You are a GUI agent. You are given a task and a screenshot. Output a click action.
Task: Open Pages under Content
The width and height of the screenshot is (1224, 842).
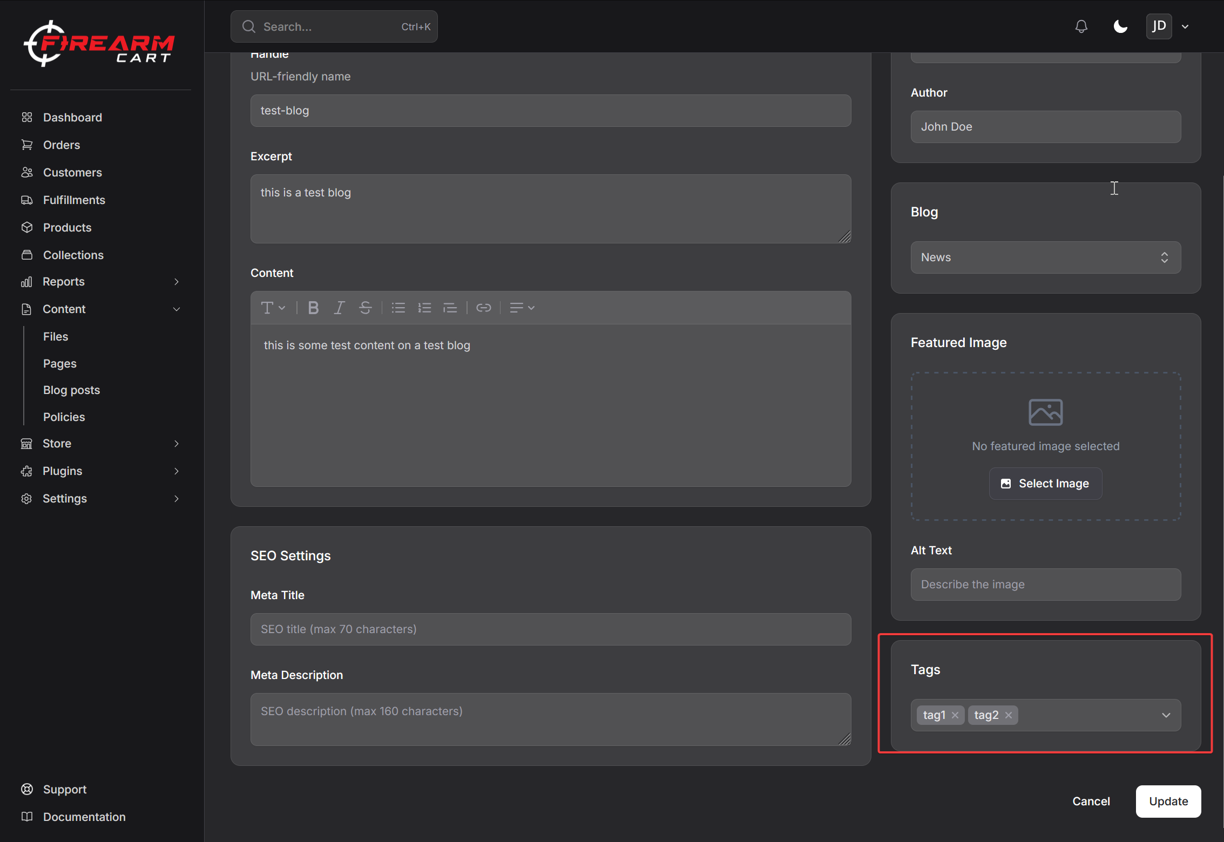tap(60, 363)
